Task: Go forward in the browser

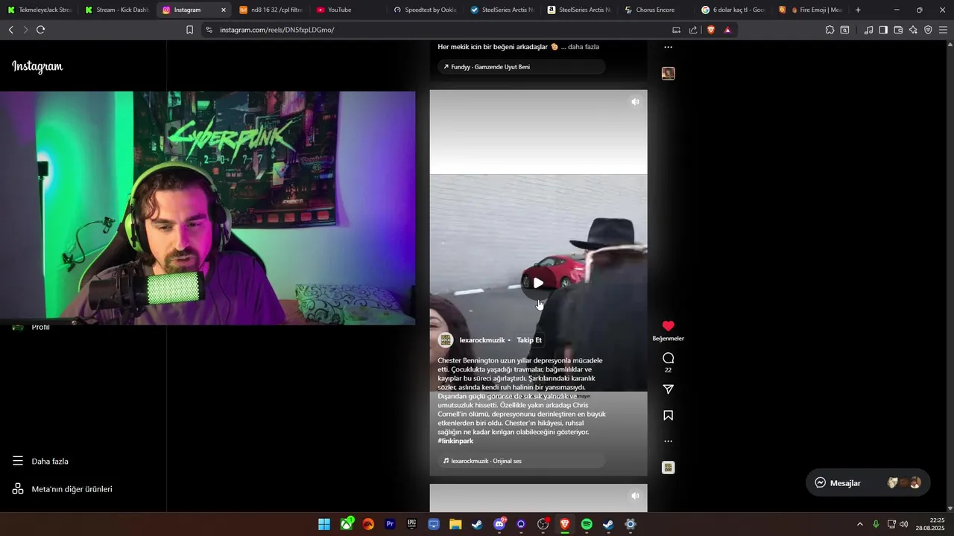Action: (25, 30)
